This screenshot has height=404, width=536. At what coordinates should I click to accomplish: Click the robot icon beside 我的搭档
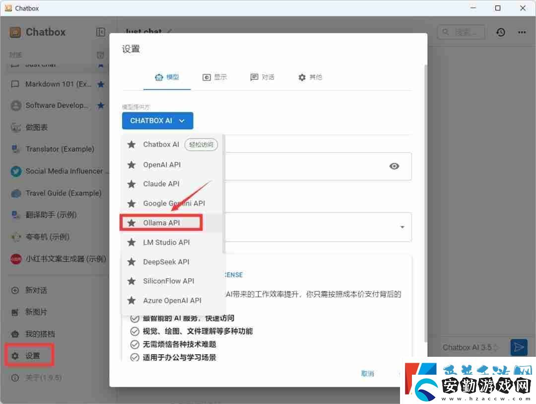[x=15, y=334]
